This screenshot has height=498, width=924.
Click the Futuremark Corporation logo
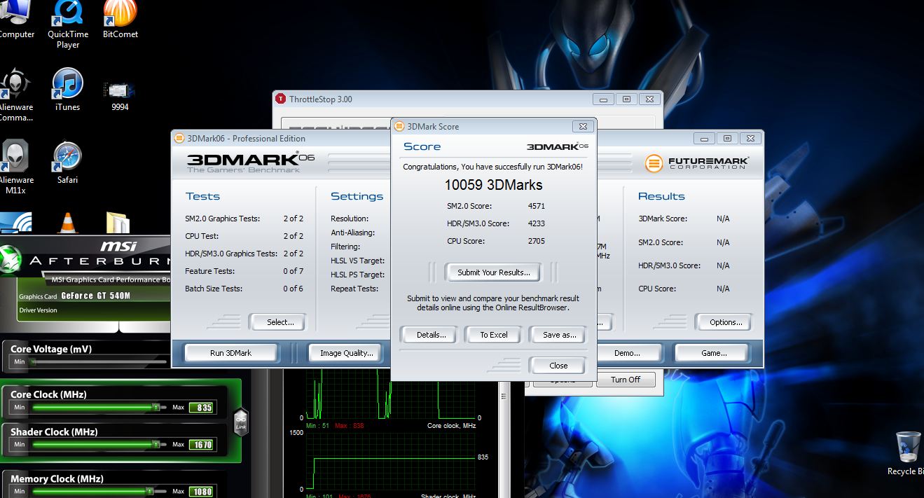pyautogui.click(x=696, y=163)
